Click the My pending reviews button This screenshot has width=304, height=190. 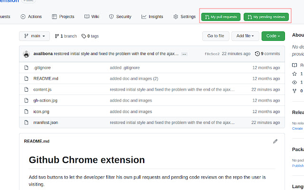(266, 17)
